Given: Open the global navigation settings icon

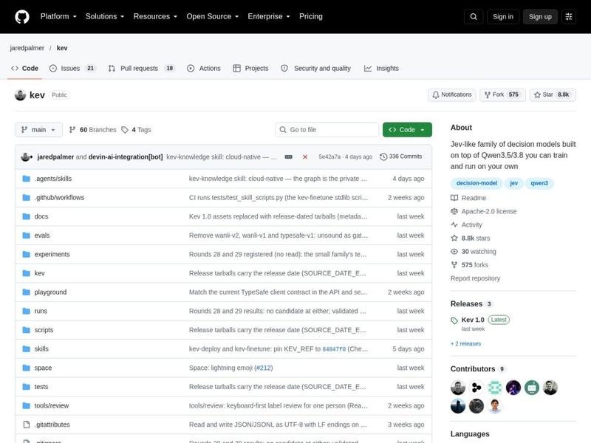Looking at the screenshot, I should (569, 16).
